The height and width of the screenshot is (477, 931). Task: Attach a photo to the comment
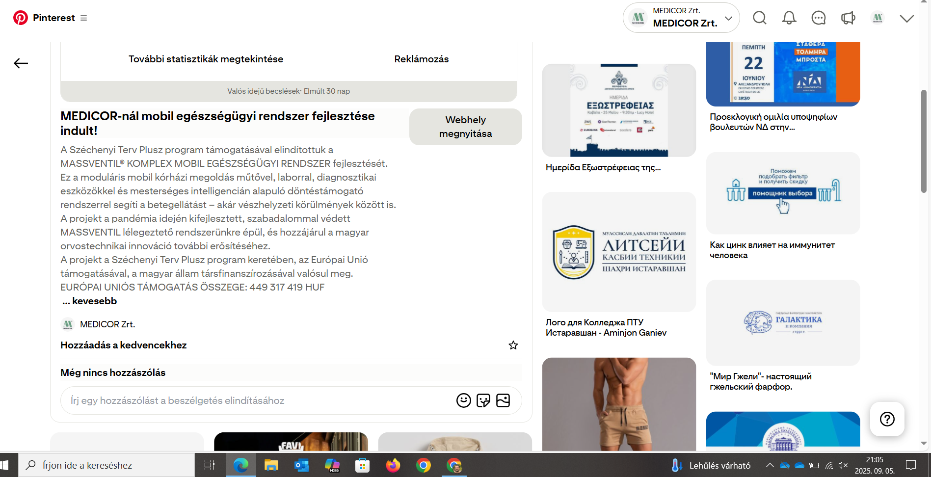503,400
